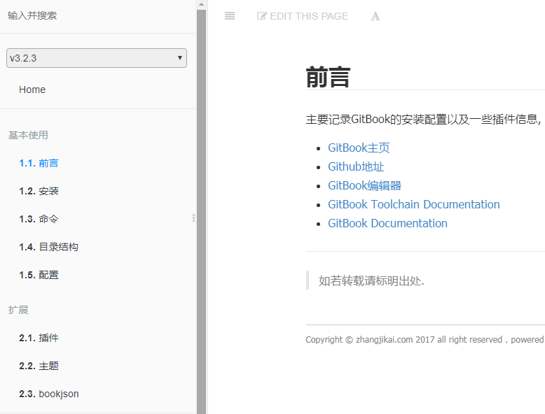Open the font settings A icon
This screenshot has height=414, width=545.
coord(375,16)
